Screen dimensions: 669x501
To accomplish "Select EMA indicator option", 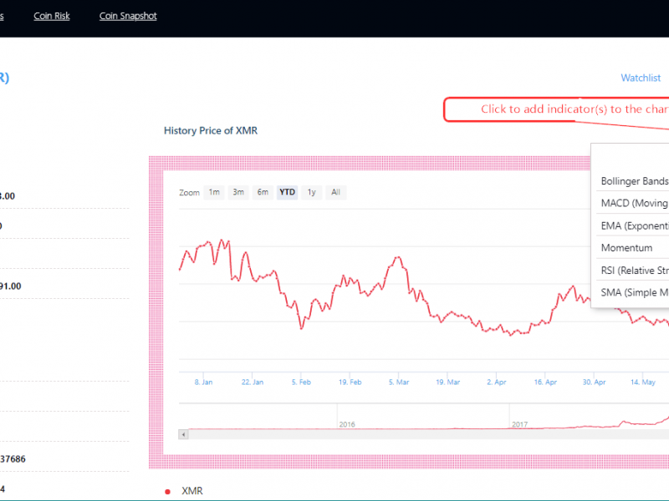I will point(634,225).
